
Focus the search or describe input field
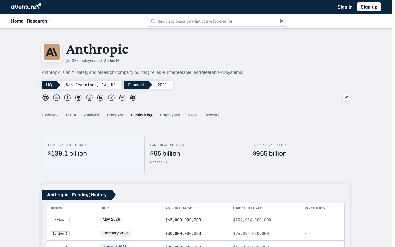click(217, 21)
